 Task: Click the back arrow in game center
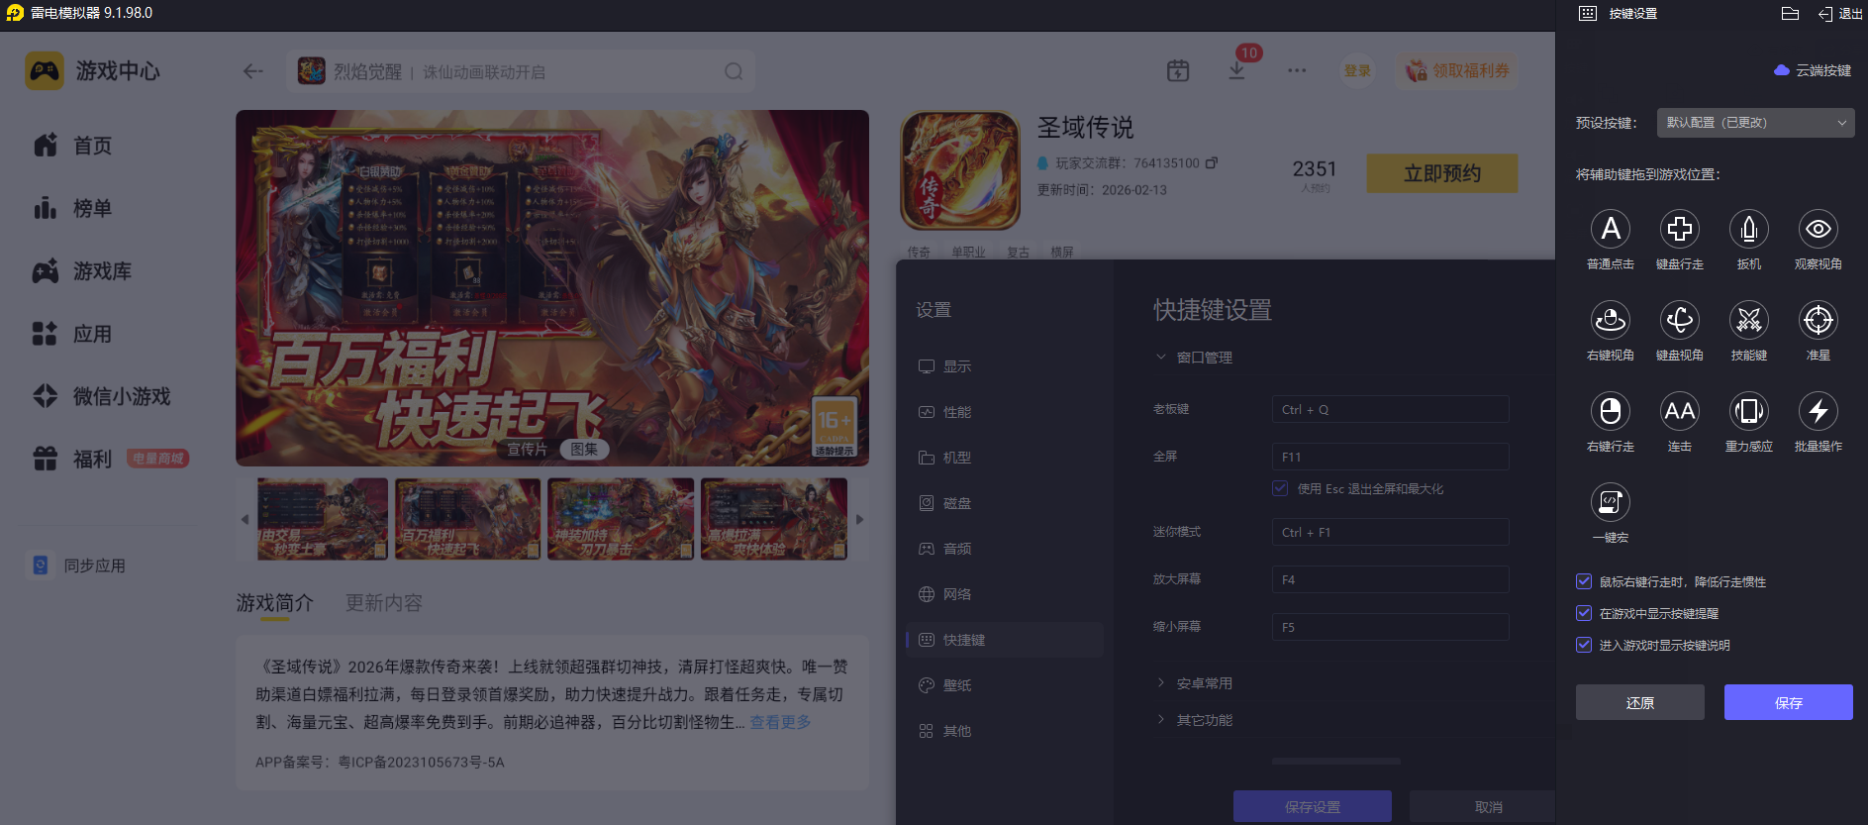point(253,71)
